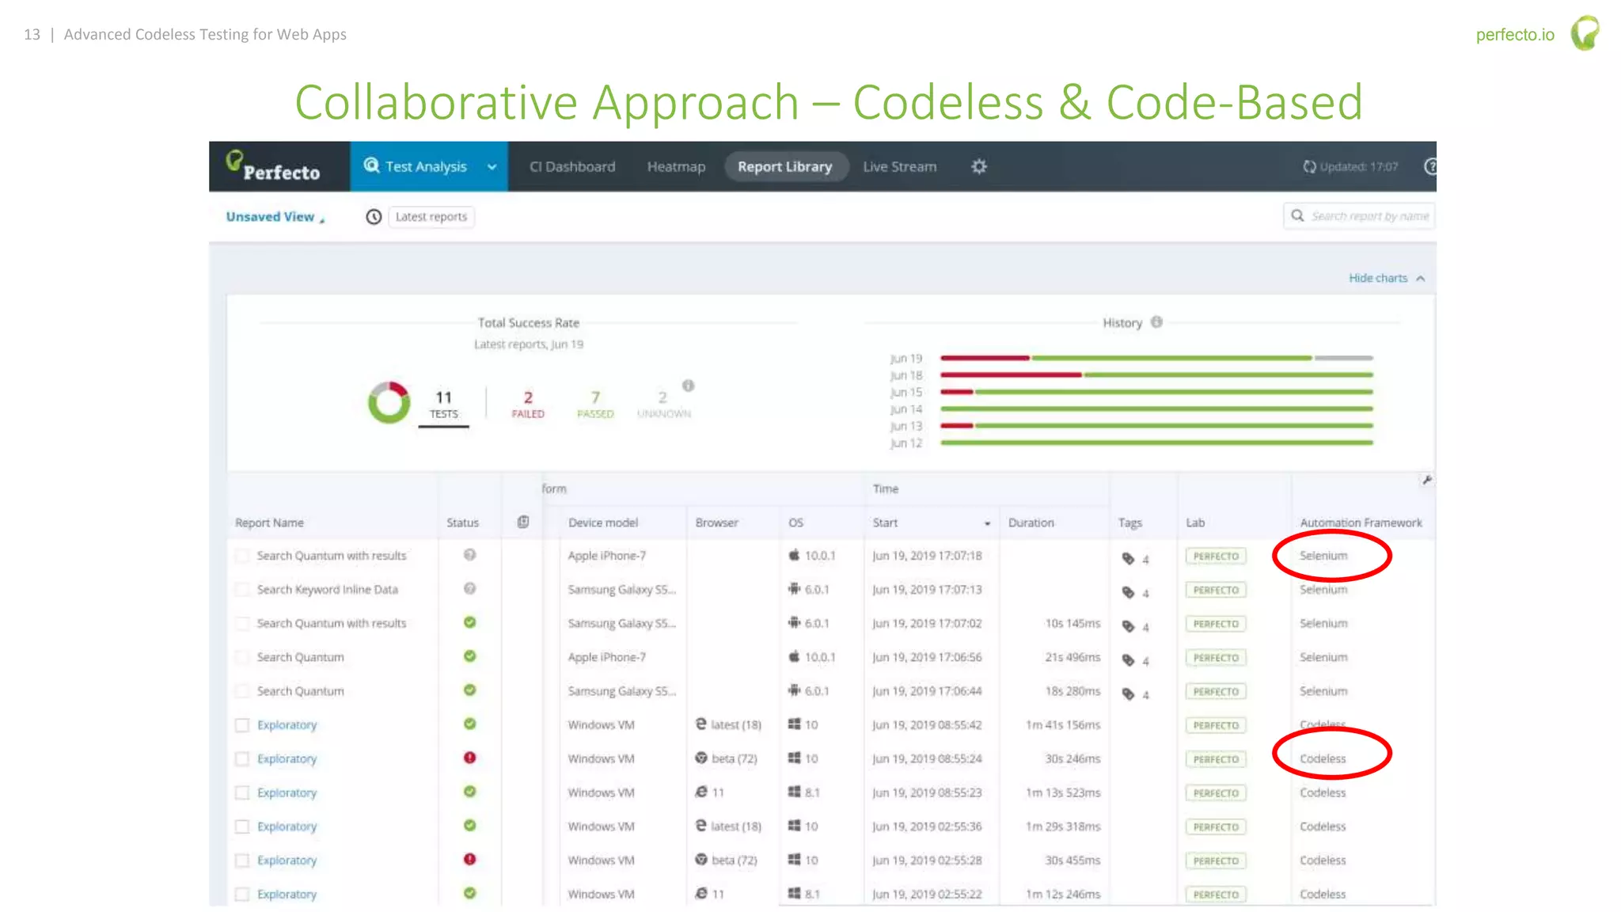Viewport: 1621px width, 912px height.
Task: Open the Test Analysis dropdown arrow
Action: [492, 167]
